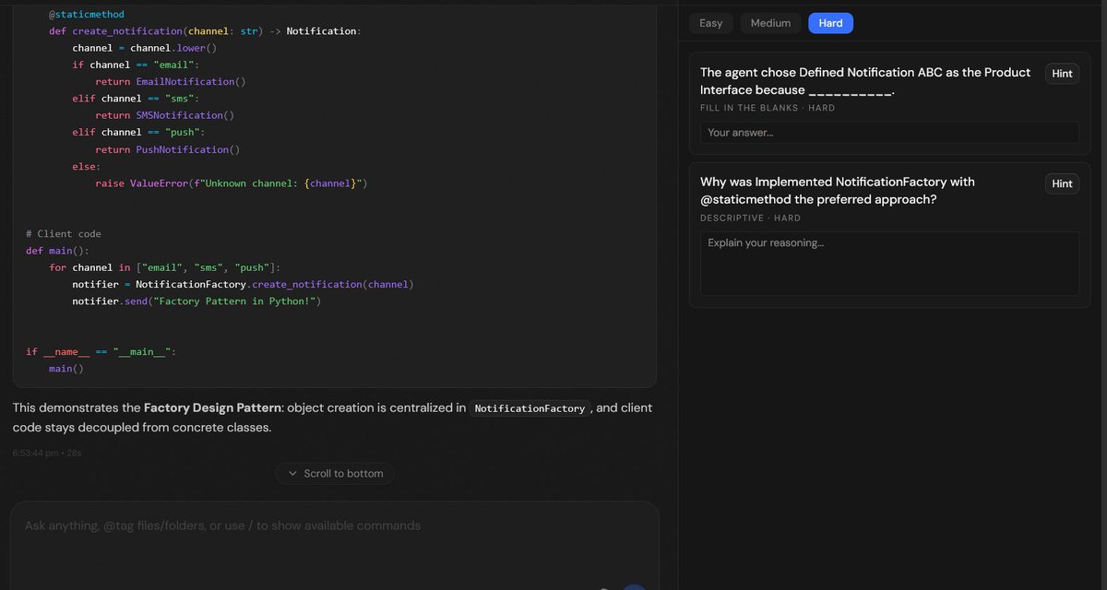
Task: Focus the 'Explain your reasoning...' text area
Action: coord(889,264)
